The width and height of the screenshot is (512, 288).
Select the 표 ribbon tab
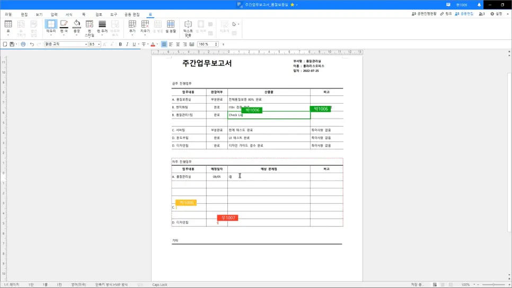(150, 14)
